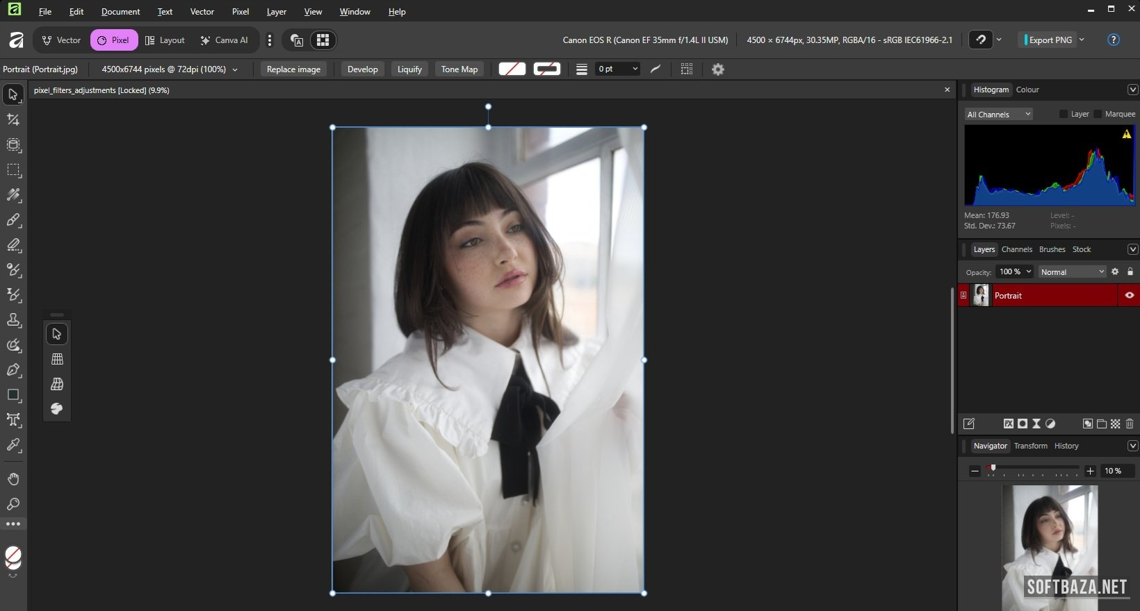The width and height of the screenshot is (1140, 611).
Task: Hide the Portrait layer with eye icon
Action: click(x=1129, y=295)
